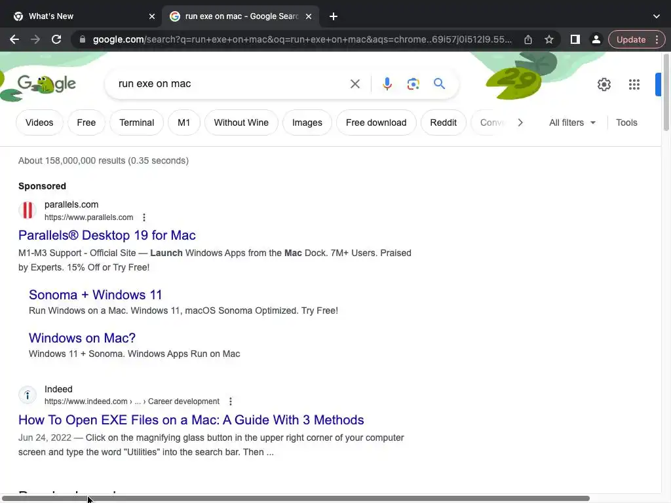Click the About 158,000,000 results text
671x503 pixels.
click(104, 161)
